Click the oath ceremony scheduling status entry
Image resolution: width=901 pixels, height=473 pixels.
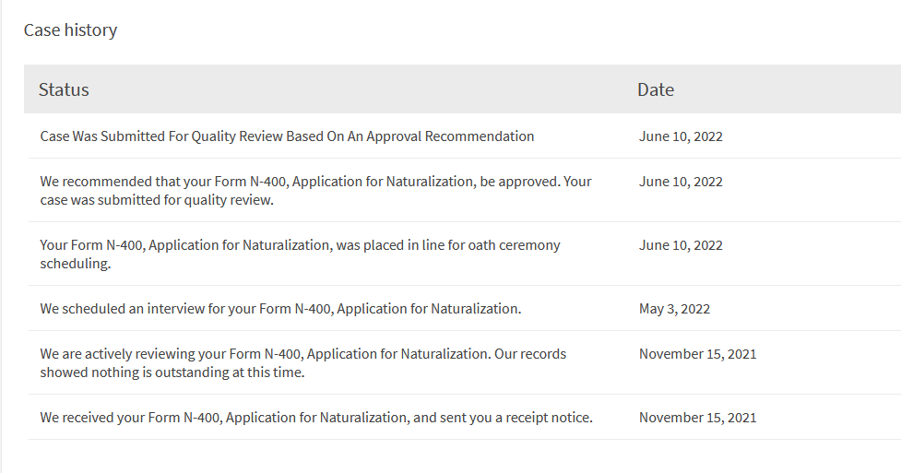click(300, 245)
